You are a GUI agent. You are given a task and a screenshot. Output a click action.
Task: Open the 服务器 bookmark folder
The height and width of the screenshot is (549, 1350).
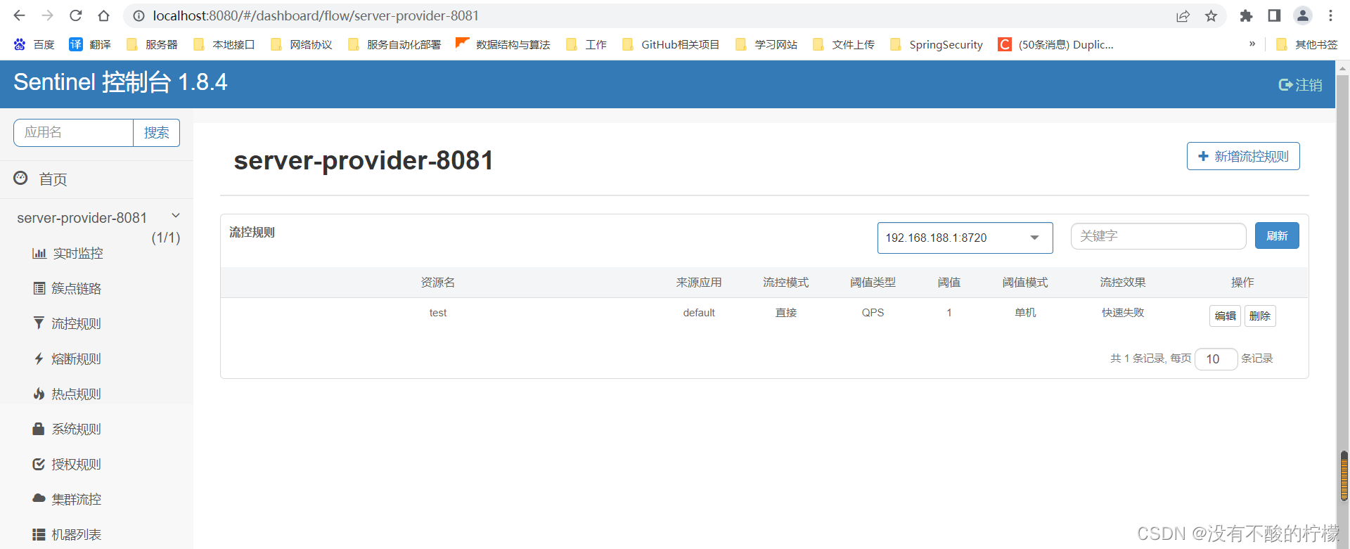coord(152,44)
